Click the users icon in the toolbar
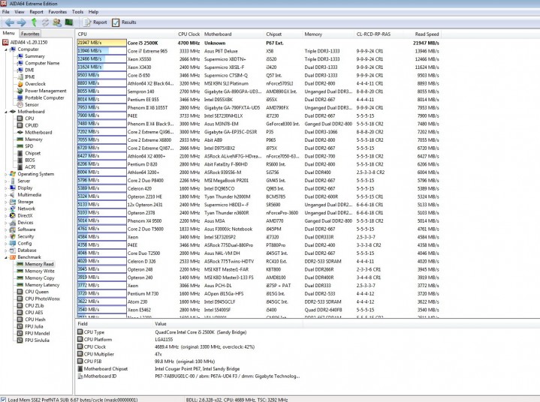The width and height of the screenshot is (540, 402). pyautogui.click(x=57, y=22)
